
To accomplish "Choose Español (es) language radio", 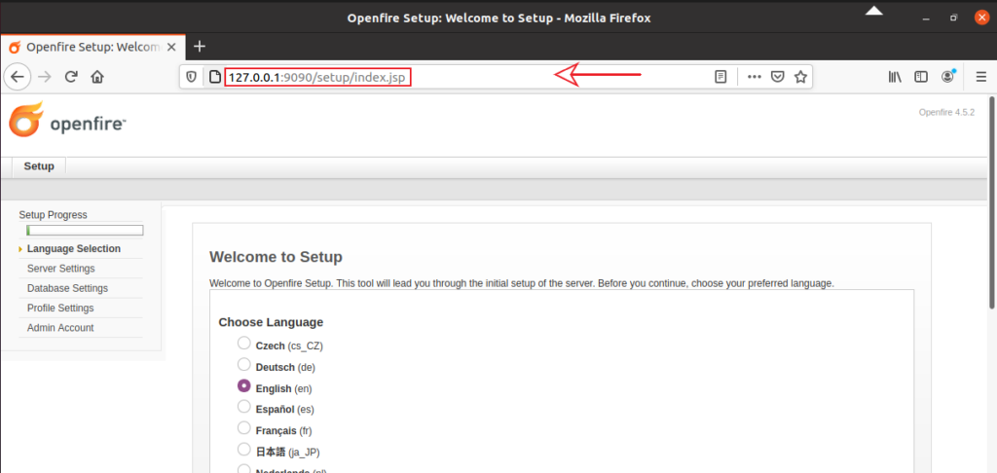I will [244, 406].
